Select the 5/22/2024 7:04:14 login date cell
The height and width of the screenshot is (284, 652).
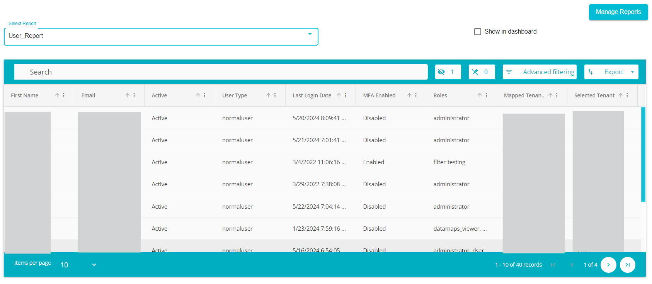coord(319,207)
